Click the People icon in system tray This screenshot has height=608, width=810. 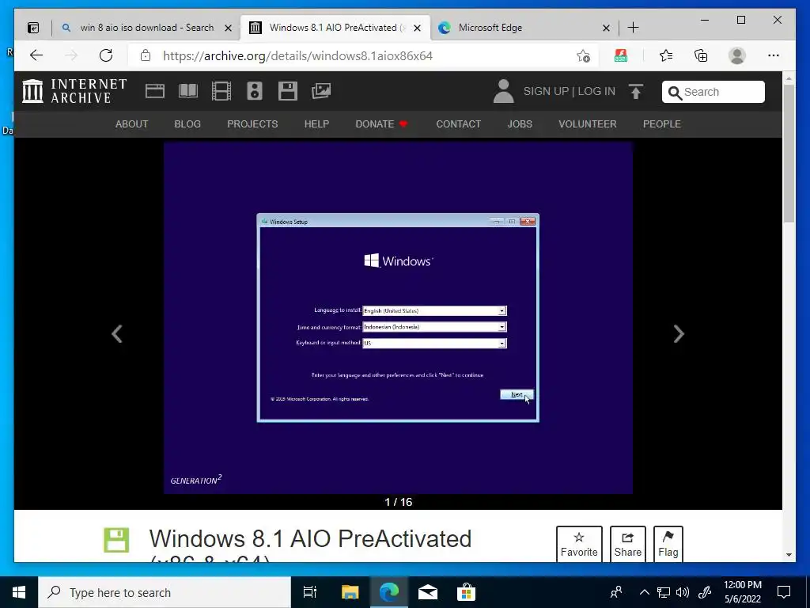pos(616,592)
